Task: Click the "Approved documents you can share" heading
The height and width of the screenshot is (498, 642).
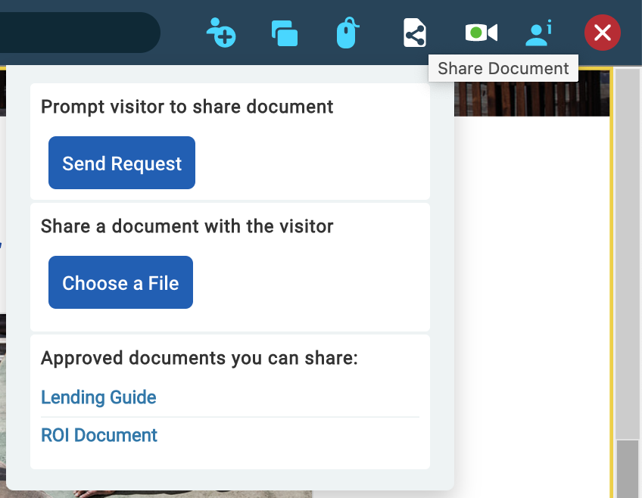Action: pos(199,358)
